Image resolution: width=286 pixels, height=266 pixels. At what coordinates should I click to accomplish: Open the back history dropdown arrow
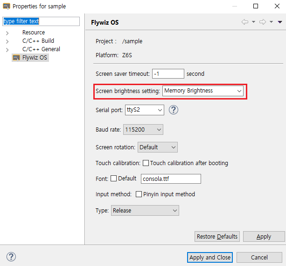click(x=253, y=22)
